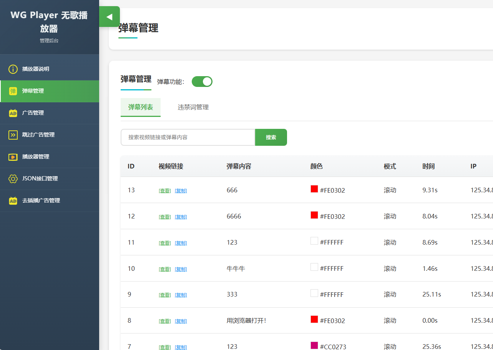The height and width of the screenshot is (350, 493).
Task: Click the AD icon beside 广告管理
Action: (x=13, y=113)
